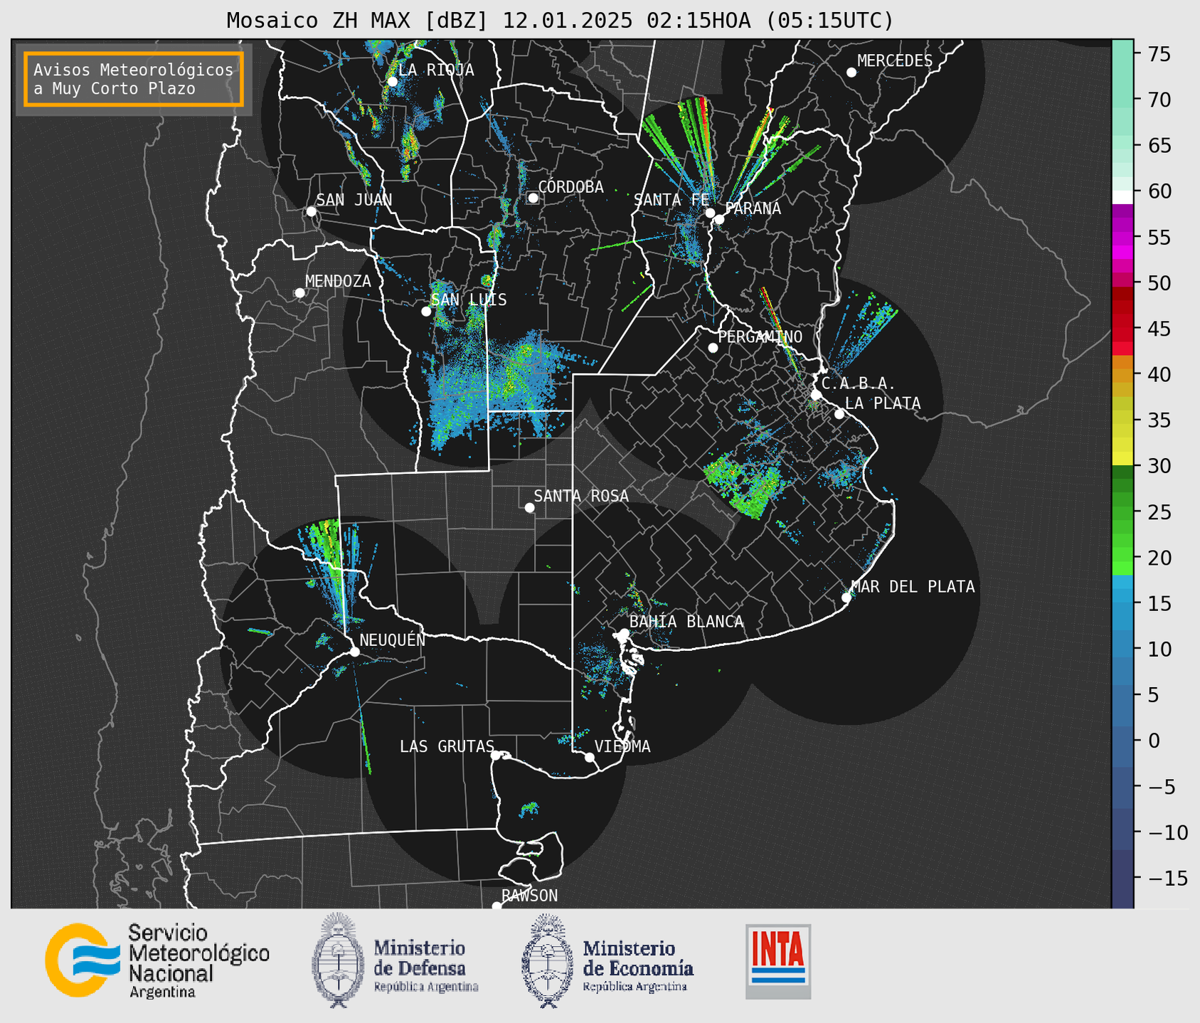Select the SAN JUAN city marker
Viewport: 1200px width, 1023px height.
pyautogui.click(x=311, y=211)
